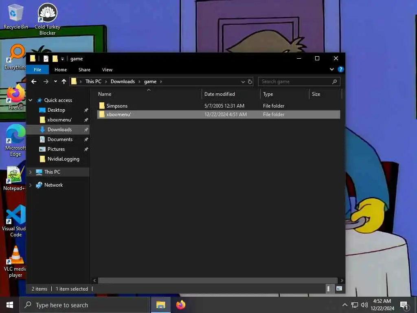Show hidden system tray icons

click(x=345, y=305)
